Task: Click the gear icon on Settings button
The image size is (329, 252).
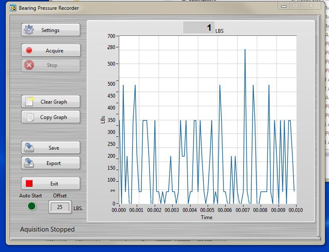Action: 29,30
